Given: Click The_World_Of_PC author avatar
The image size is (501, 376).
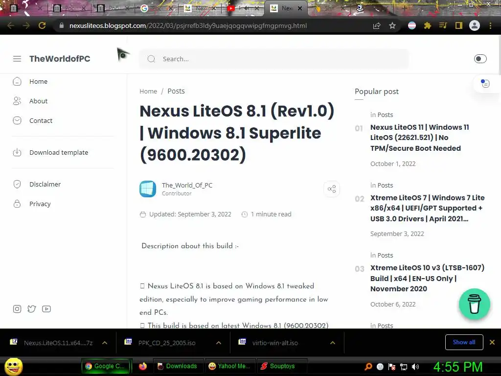Looking at the screenshot, I should (x=148, y=189).
